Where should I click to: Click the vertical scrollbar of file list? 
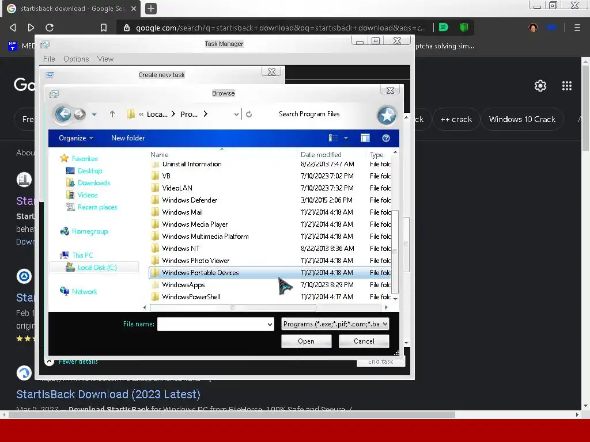pos(395,252)
